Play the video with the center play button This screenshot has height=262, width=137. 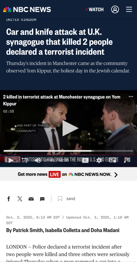(70, 128)
